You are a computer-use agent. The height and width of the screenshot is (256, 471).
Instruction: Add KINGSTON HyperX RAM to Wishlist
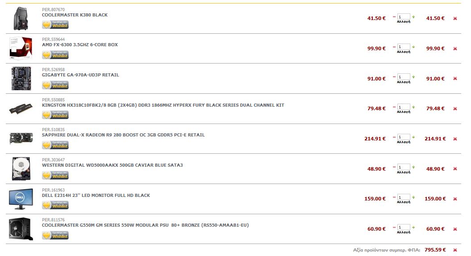pyautogui.click(x=55, y=115)
